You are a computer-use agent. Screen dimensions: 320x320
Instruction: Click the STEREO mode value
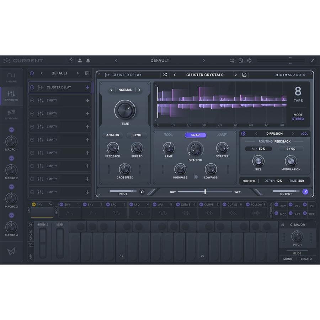[298, 119]
